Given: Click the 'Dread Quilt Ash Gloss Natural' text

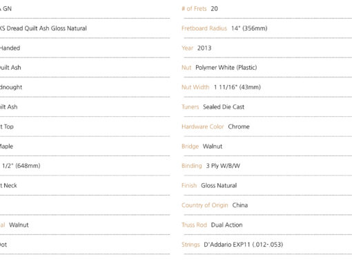Looking at the screenshot, I should click(47, 28).
